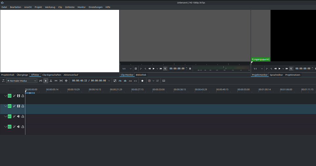
Task: Click the star favorite effects icon
Action: tap(142, 81)
